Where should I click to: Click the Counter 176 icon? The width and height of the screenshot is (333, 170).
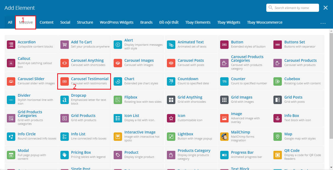(x=224, y=81)
